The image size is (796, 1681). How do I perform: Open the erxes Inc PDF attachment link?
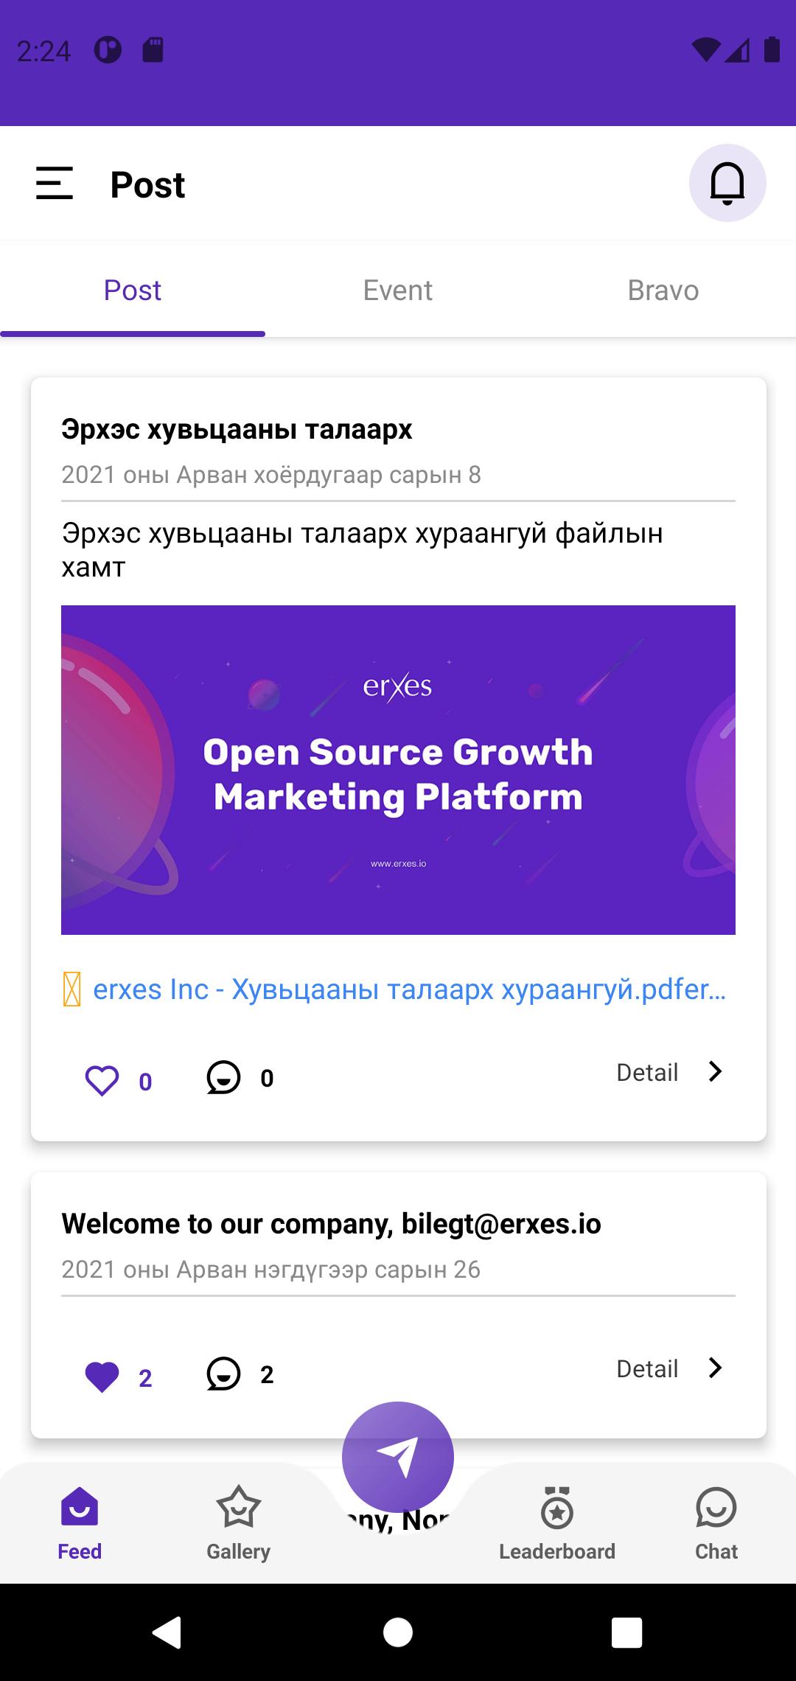[409, 989]
